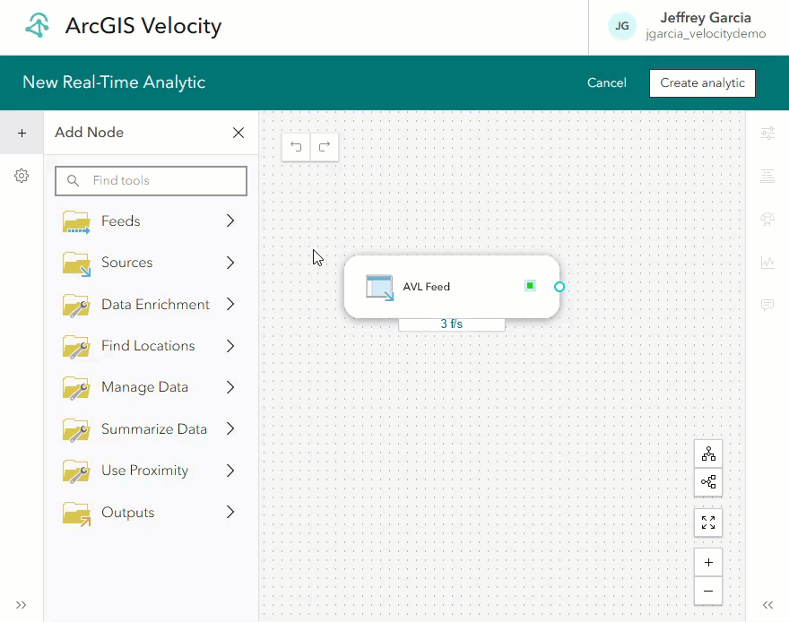Open the Outputs label
The image size is (789, 622).
[128, 513]
